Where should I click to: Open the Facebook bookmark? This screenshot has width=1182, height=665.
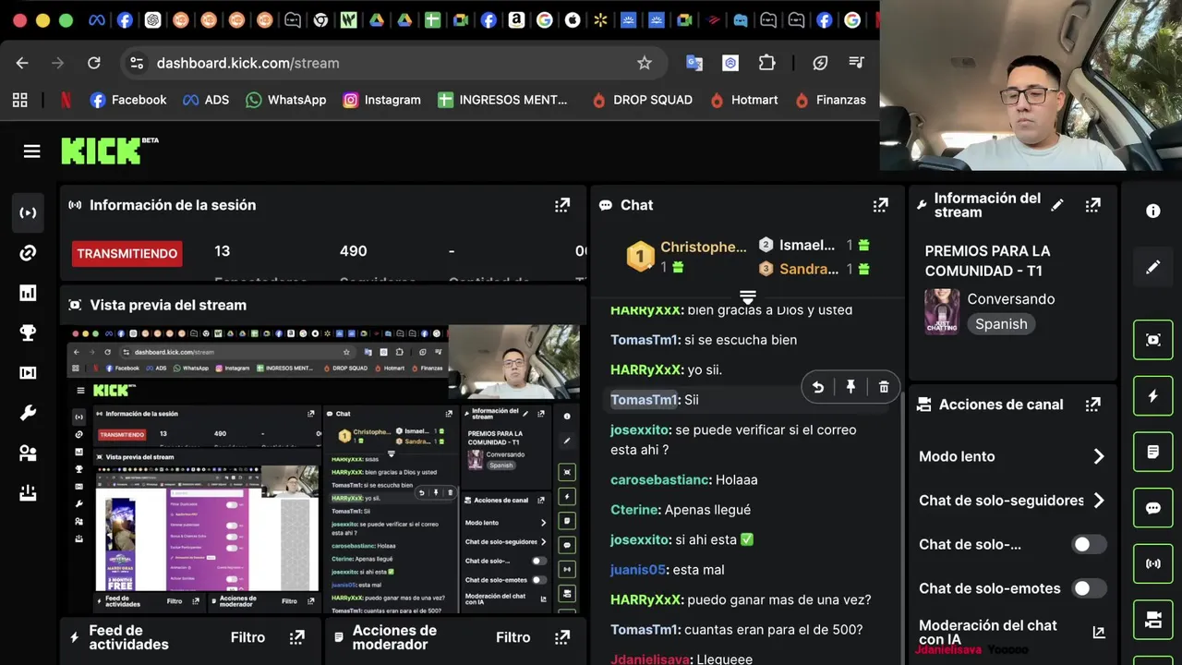tap(127, 100)
